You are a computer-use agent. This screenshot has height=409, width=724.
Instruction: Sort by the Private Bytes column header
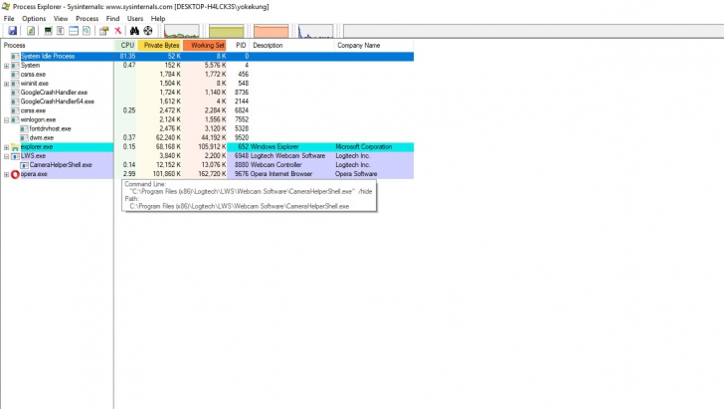coord(160,46)
